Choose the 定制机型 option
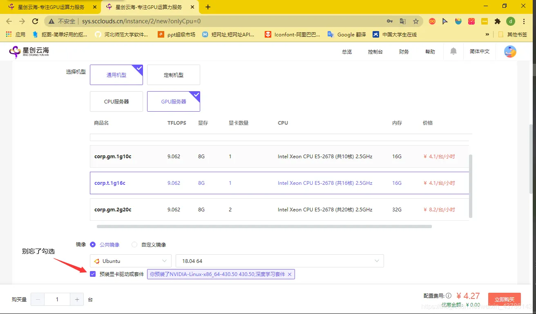The height and width of the screenshot is (314, 536). click(174, 75)
